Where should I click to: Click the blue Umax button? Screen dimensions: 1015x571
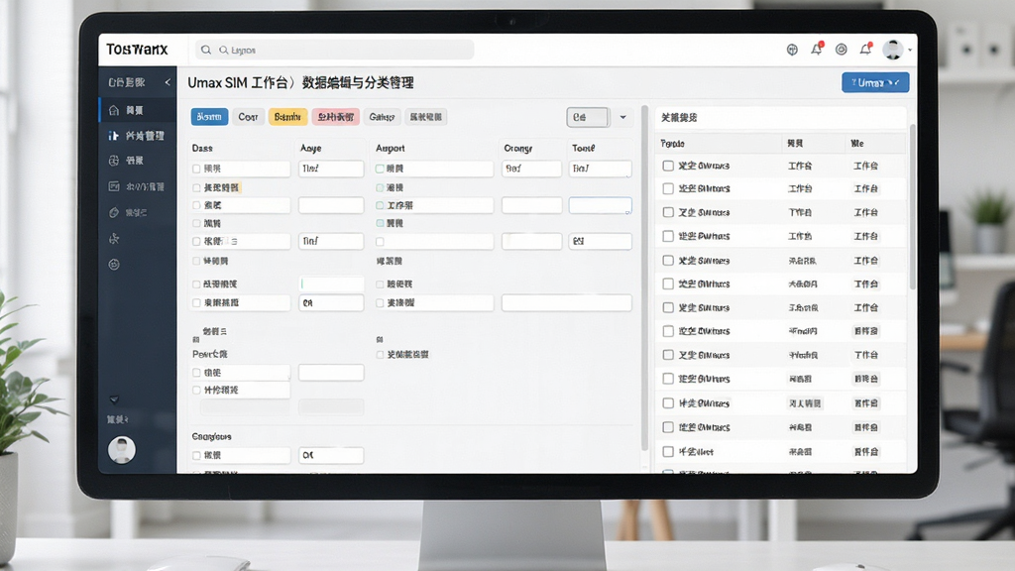(x=875, y=83)
